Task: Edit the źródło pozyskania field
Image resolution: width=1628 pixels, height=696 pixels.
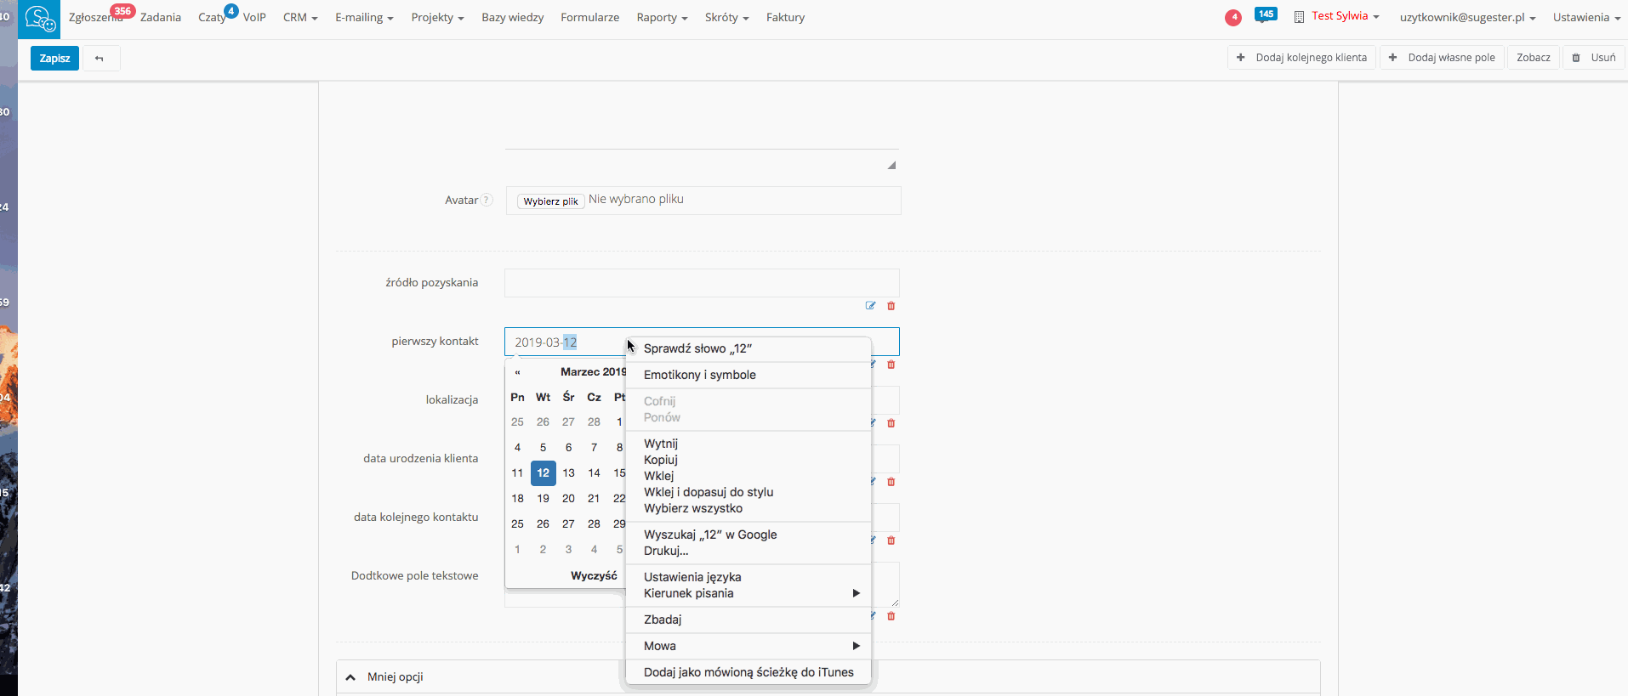Action: [x=870, y=306]
